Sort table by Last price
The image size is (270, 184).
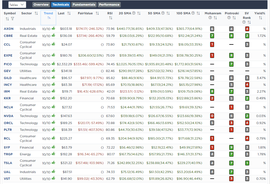[x=69, y=13]
